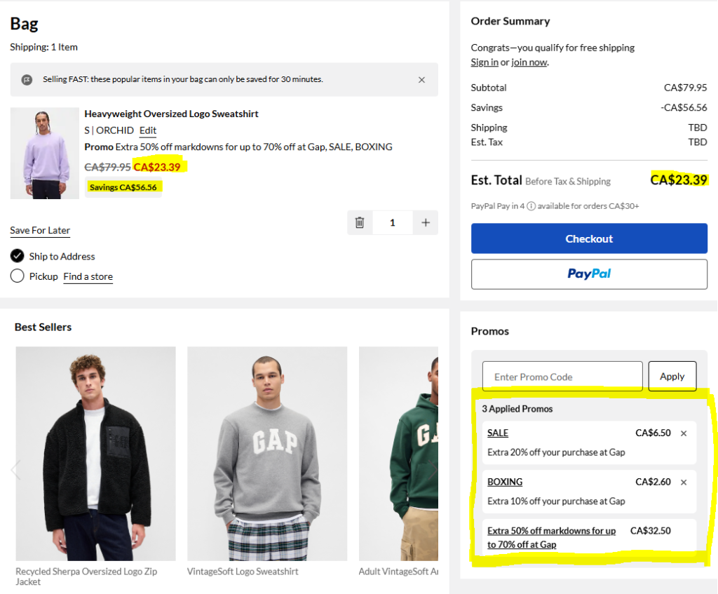The height and width of the screenshot is (594, 718).
Task: Select Ship to Address option
Action: click(18, 256)
